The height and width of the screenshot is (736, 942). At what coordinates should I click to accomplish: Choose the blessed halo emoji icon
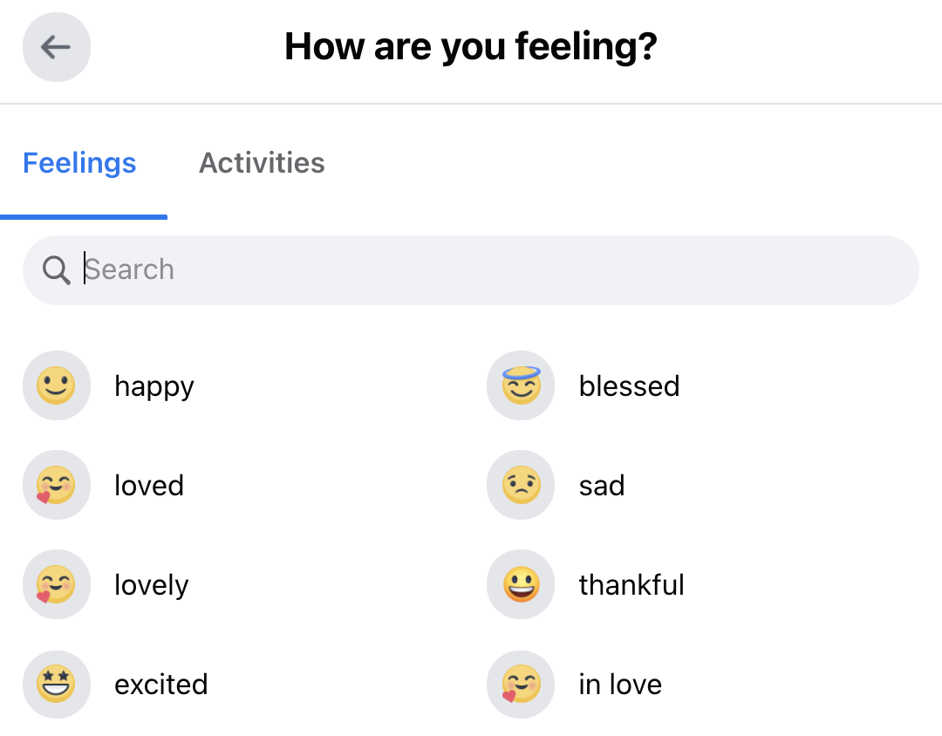point(521,385)
